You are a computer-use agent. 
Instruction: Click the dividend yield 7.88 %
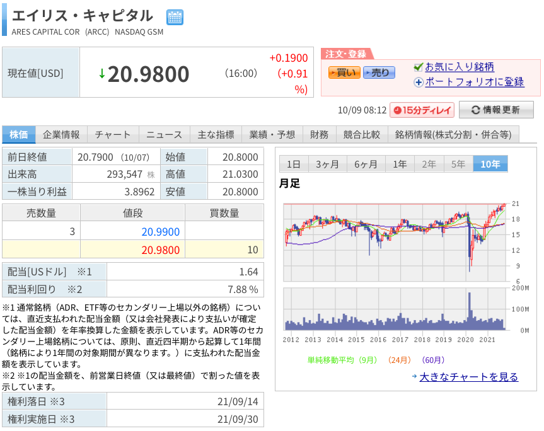click(x=243, y=289)
